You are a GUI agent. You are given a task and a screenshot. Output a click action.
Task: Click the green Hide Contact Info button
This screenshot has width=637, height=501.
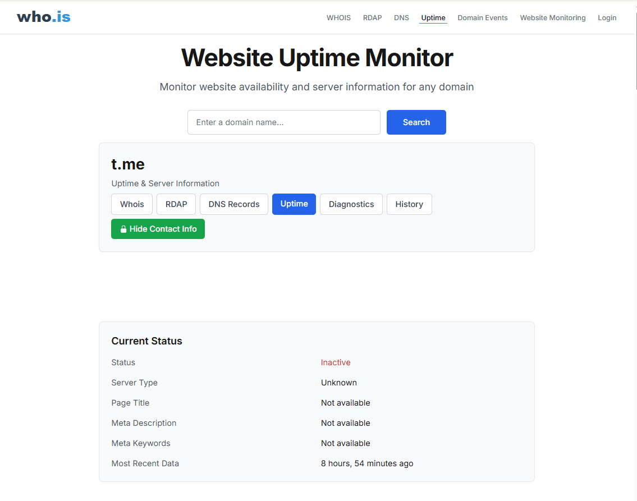pyautogui.click(x=158, y=229)
